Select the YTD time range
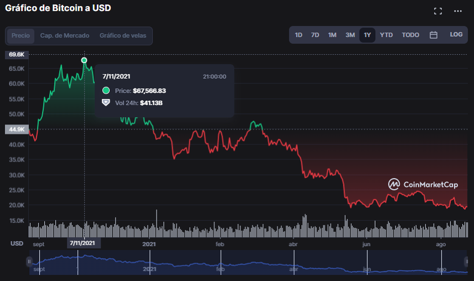This screenshot has width=474, height=281. click(x=386, y=35)
